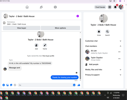This screenshot has width=127, height=100.
Task: Open account profile picture menu
Action: tap(121, 7)
